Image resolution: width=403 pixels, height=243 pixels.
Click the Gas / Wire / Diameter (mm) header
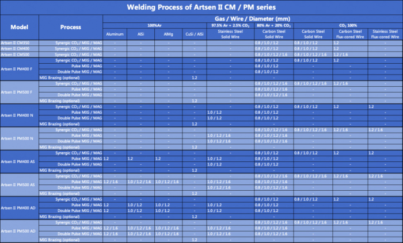(252, 19)
